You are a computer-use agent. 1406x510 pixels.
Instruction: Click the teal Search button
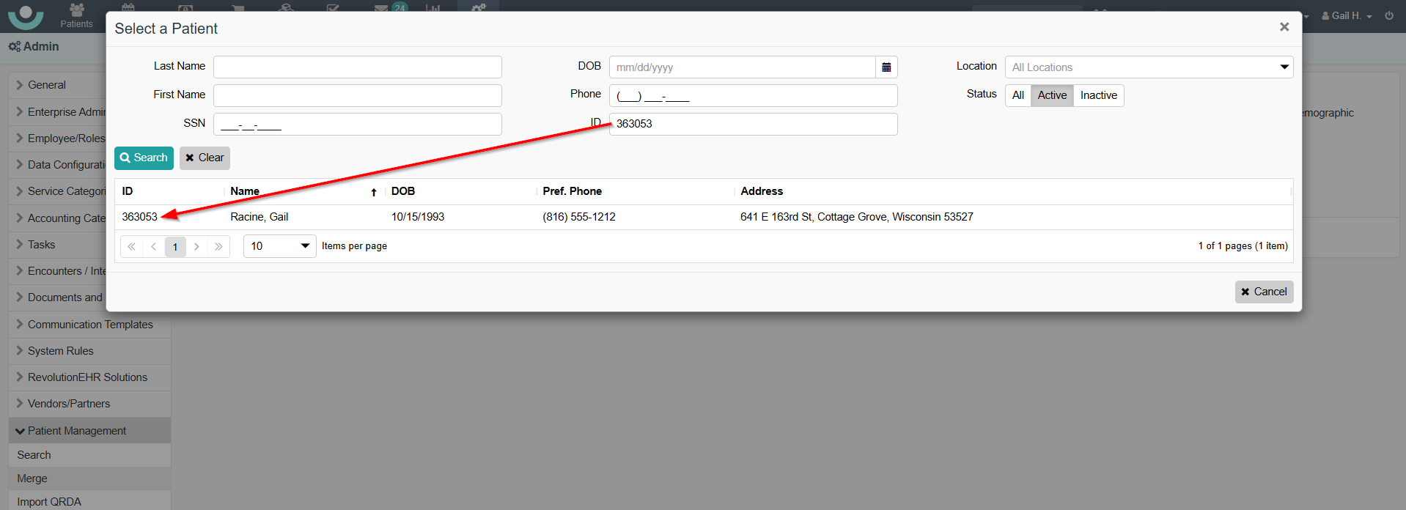pos(144,158)
